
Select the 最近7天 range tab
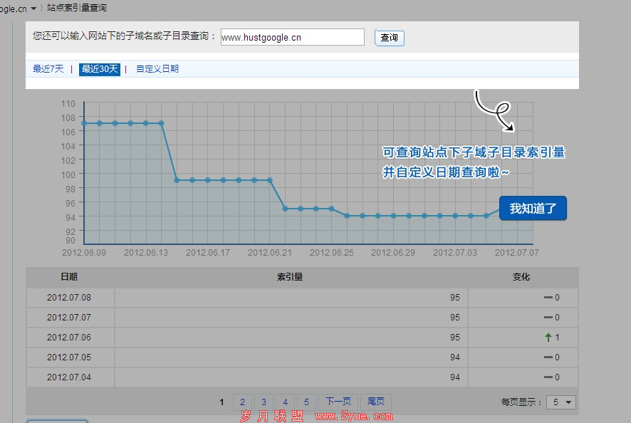(x=48, y=69)
